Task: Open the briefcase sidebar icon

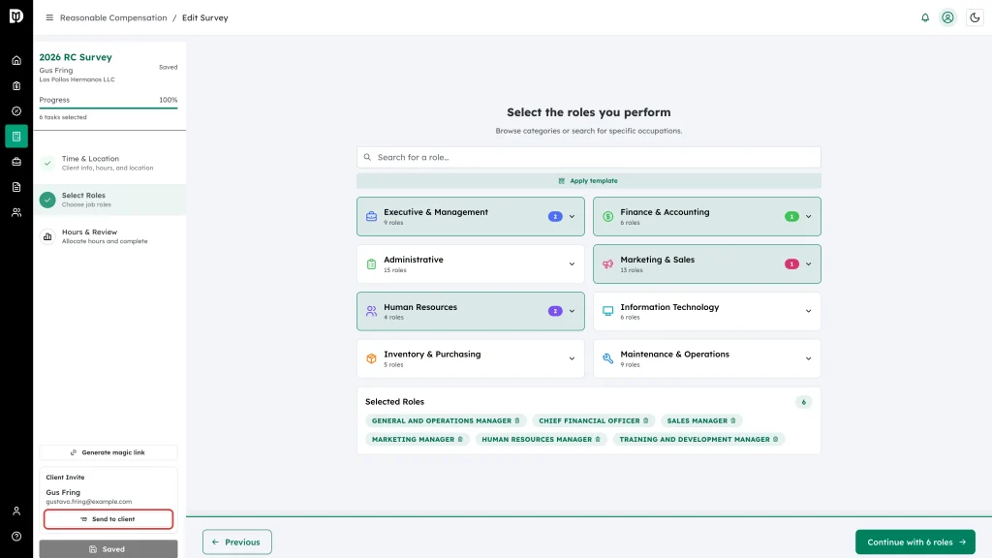Action: coord(16,162)
